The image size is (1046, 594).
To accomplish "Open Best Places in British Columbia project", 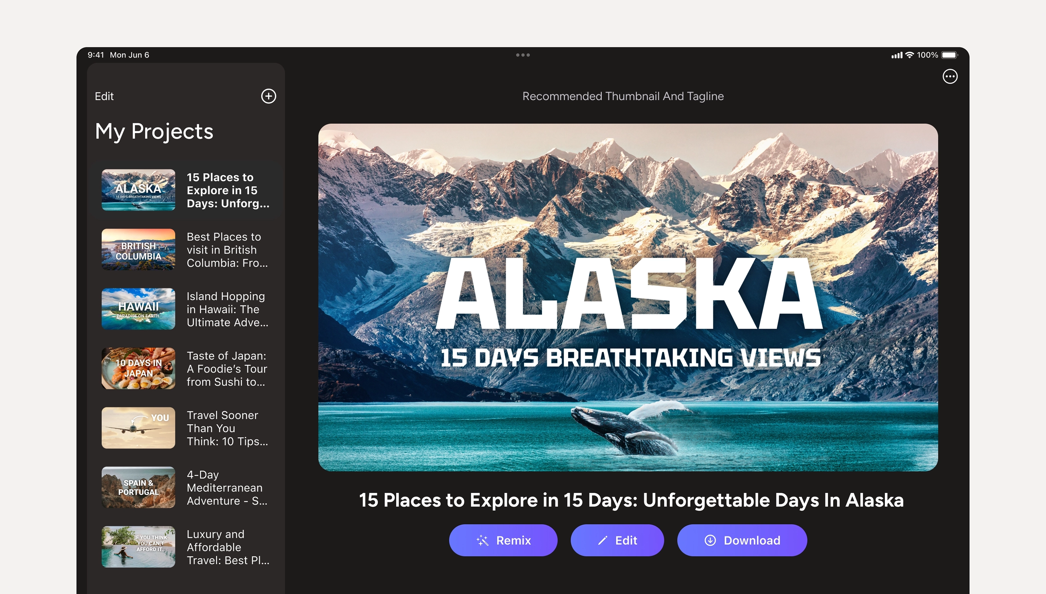I will tap(186, 250).
